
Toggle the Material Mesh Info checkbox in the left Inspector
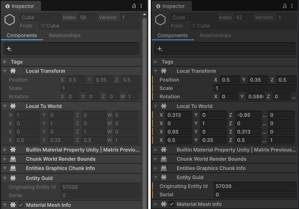[x=21, y=205]
